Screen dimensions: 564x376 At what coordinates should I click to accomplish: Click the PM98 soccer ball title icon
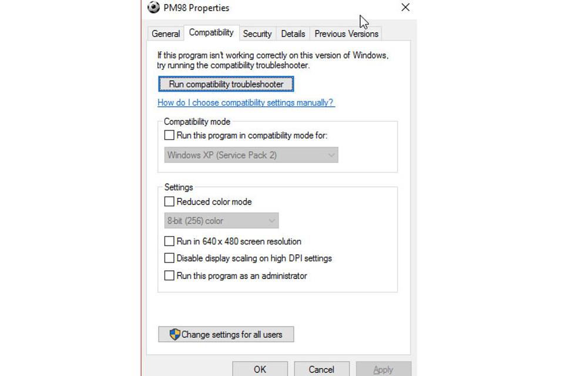click(153, 7)
